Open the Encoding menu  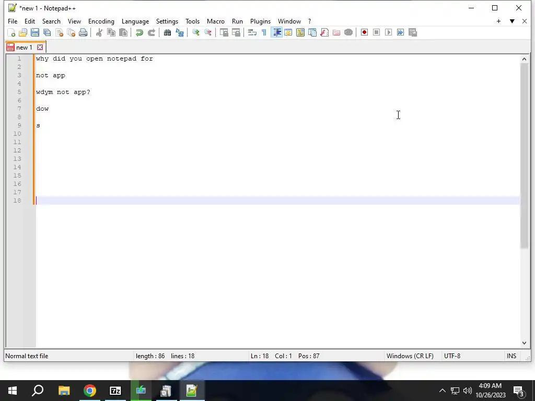click(101, 21)
